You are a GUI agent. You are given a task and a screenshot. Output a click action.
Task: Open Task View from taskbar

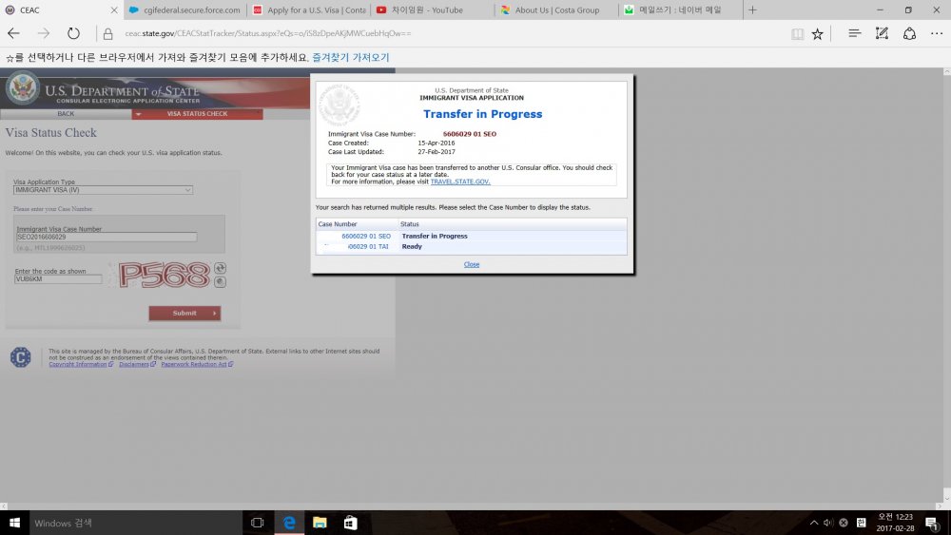[257, 523]
